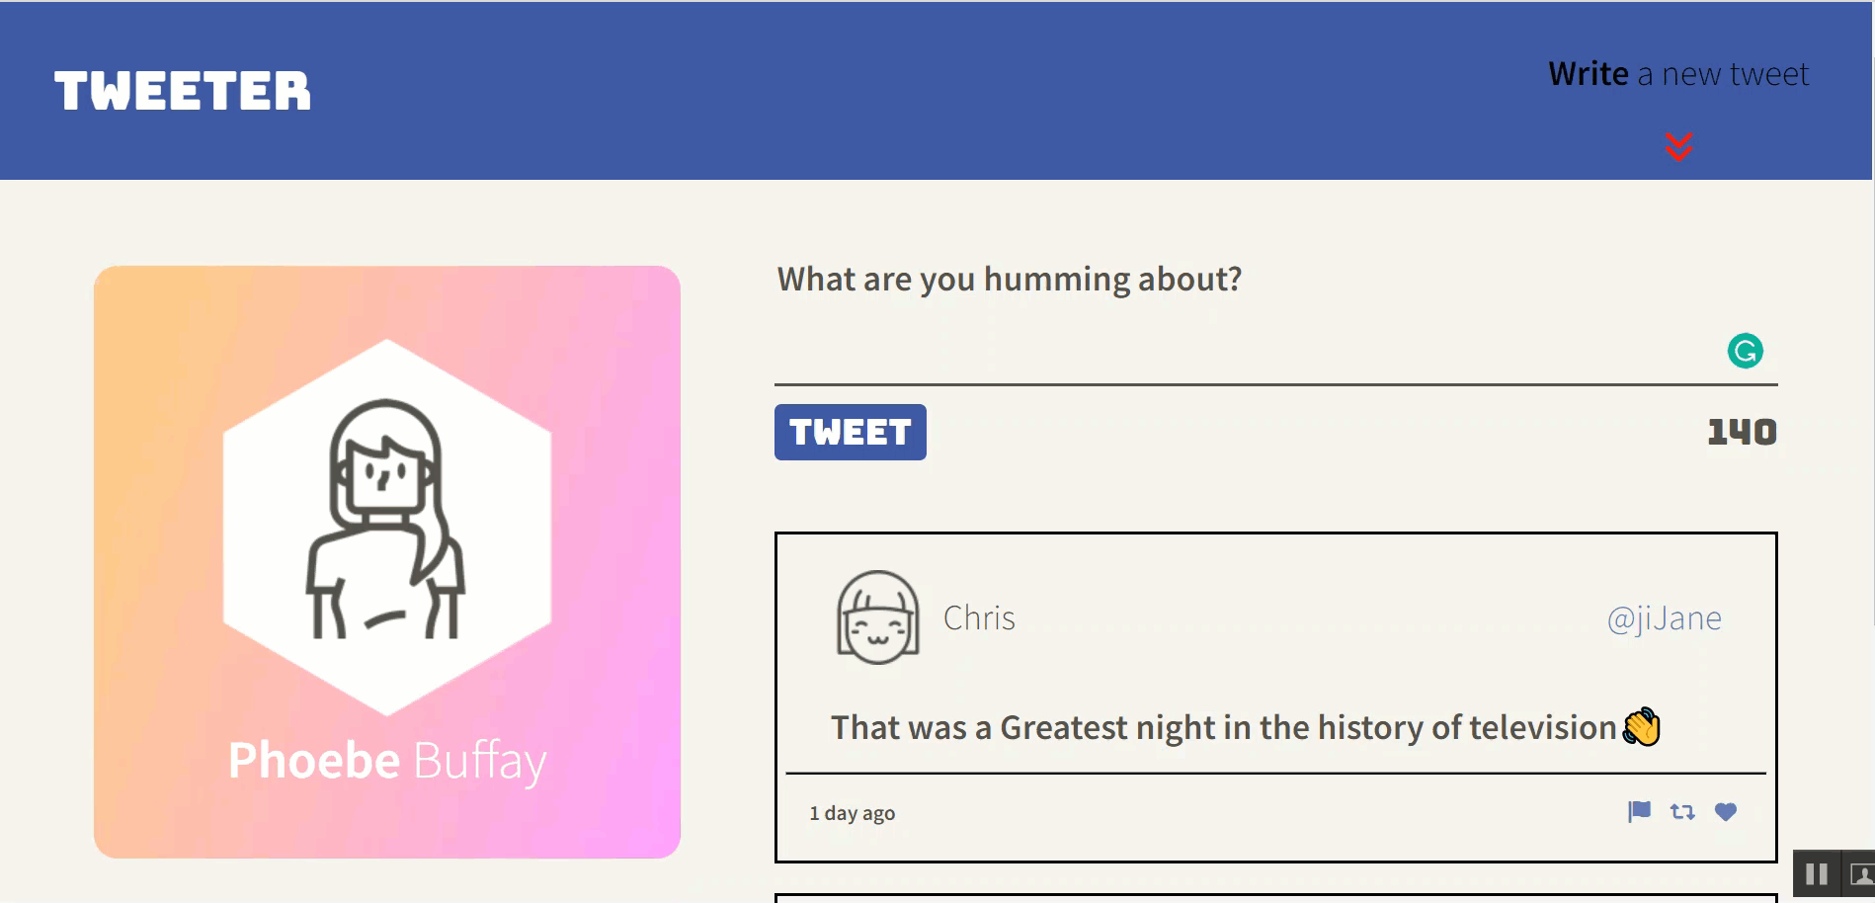Open the Write a new tweet link
Screen dimensions: 1875x903
tap(1678, 74)
